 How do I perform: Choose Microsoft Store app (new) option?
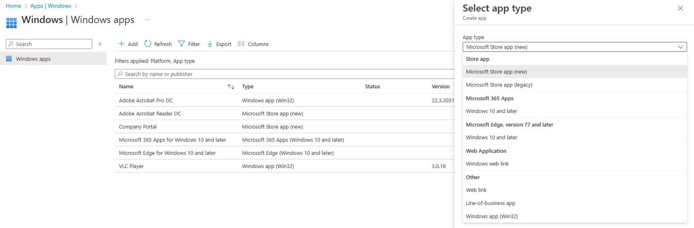(x=575, y=72)
